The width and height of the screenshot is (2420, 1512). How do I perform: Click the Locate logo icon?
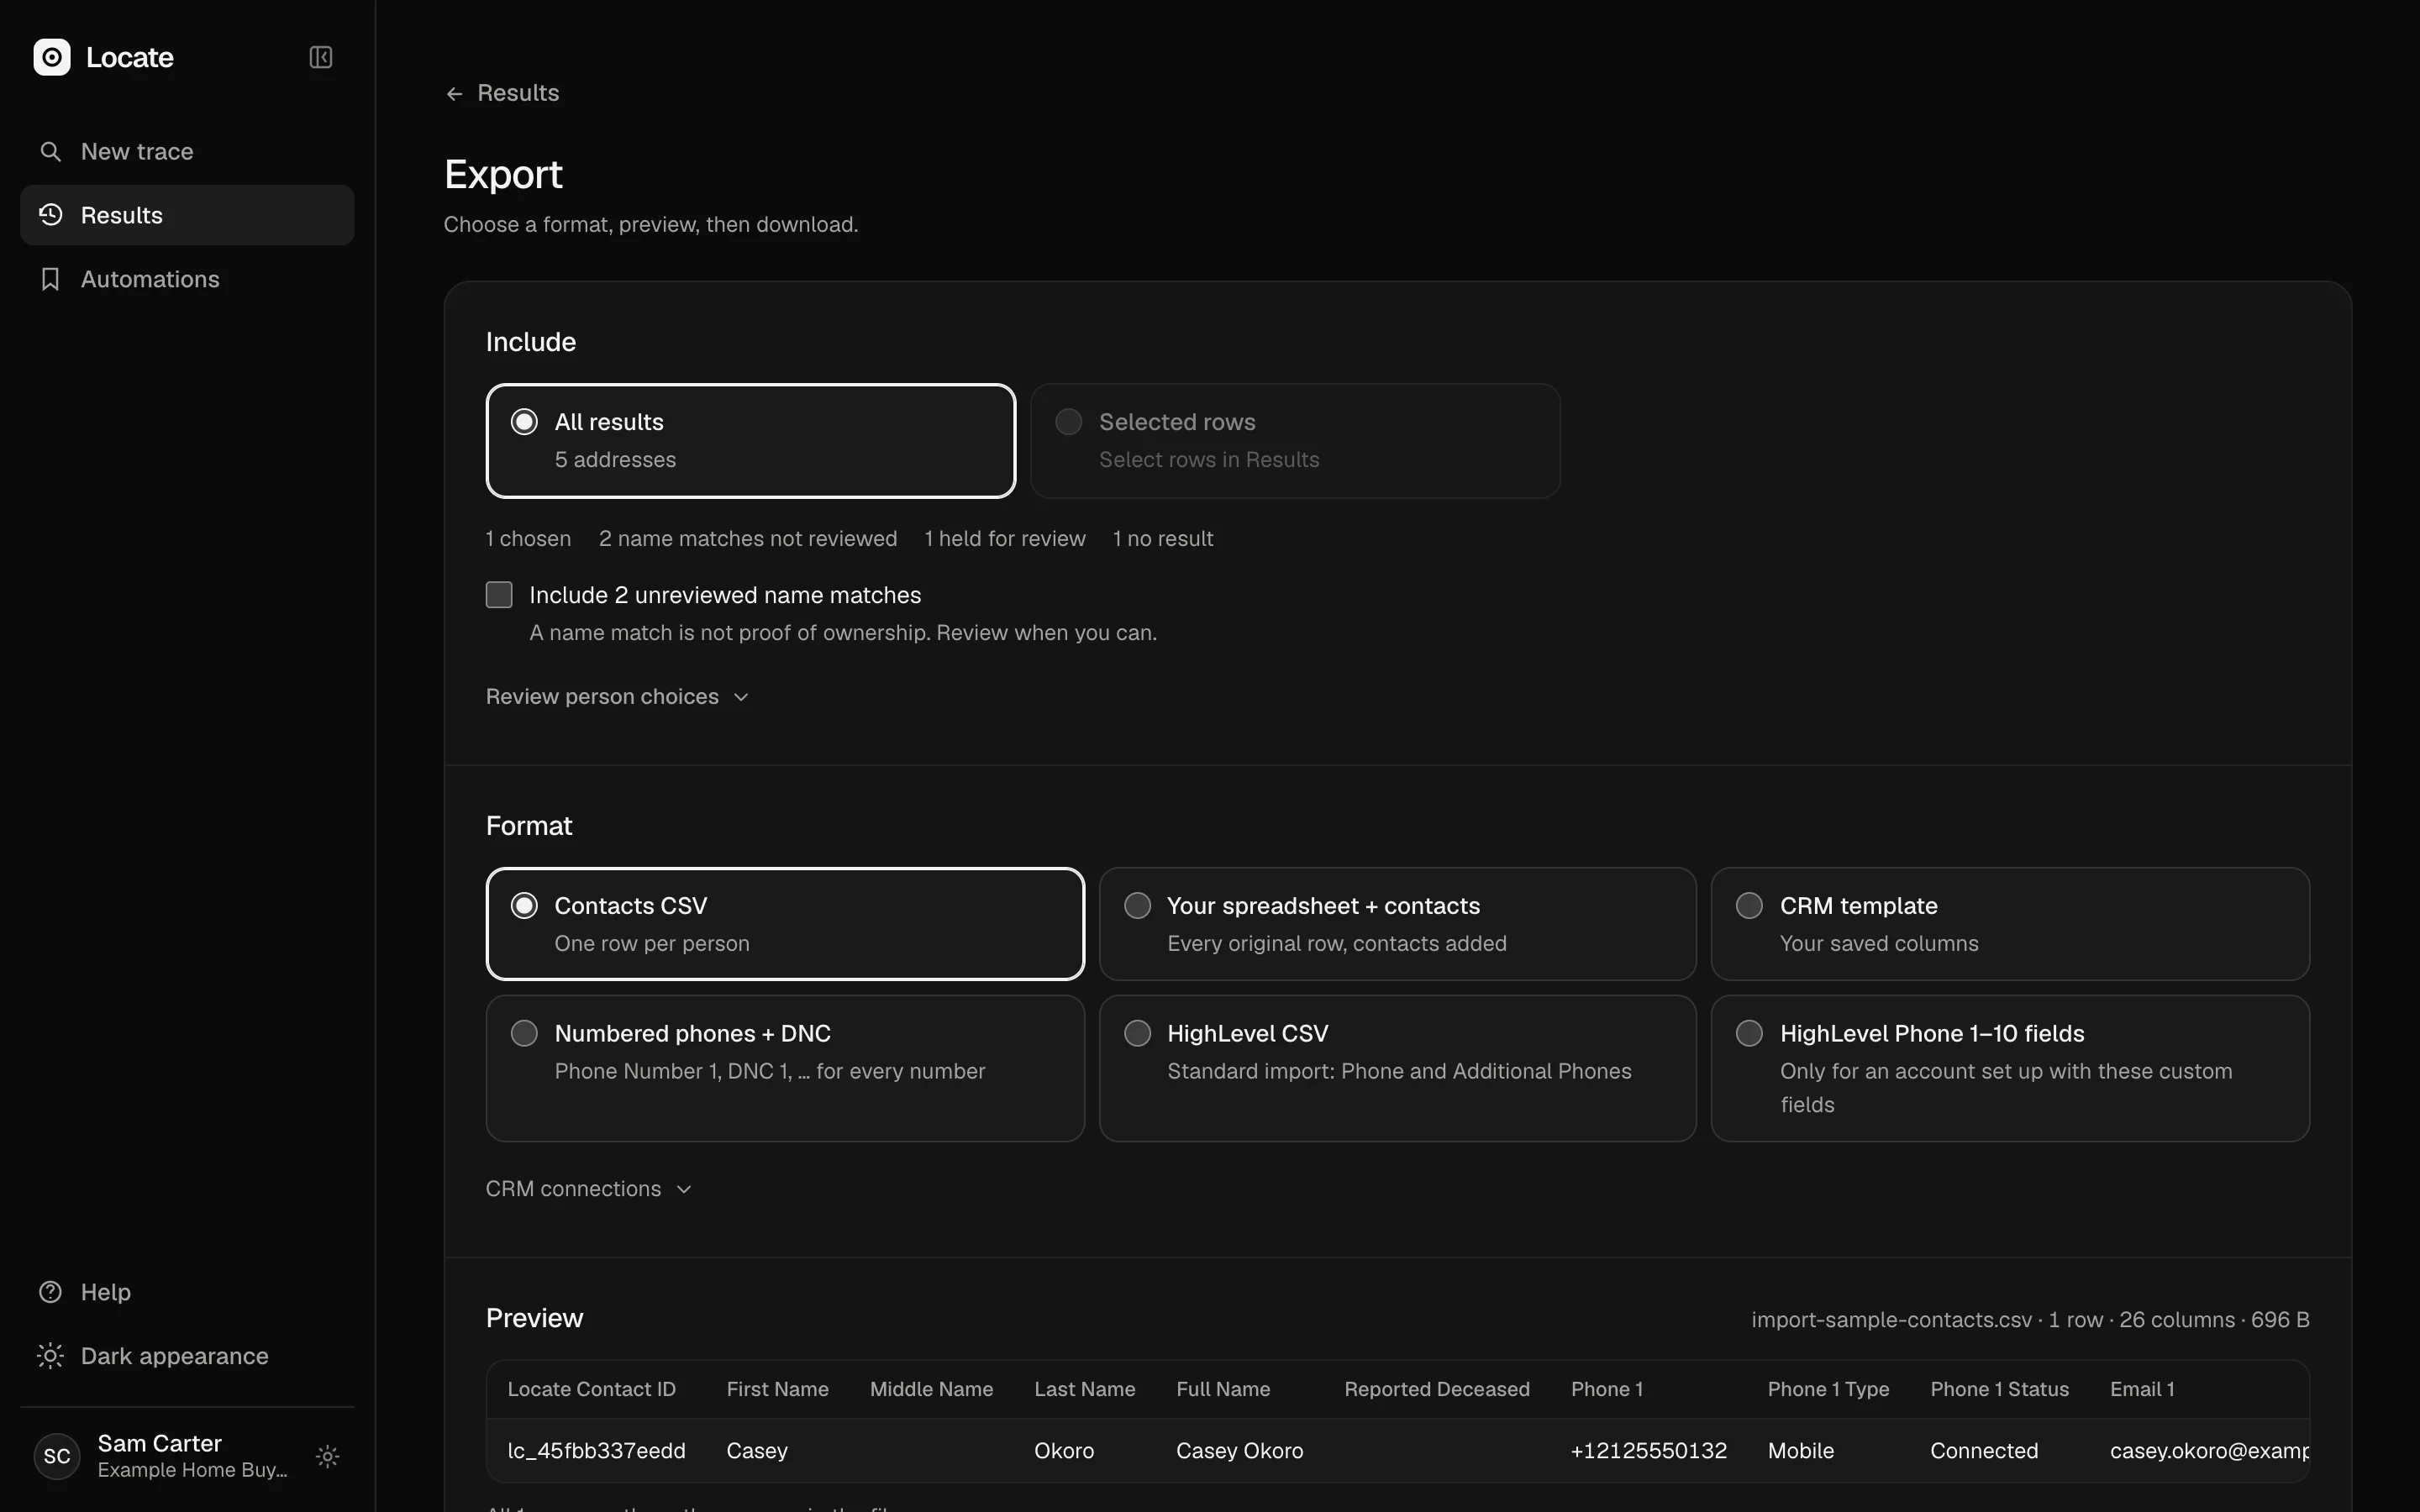tap(52, 57)
